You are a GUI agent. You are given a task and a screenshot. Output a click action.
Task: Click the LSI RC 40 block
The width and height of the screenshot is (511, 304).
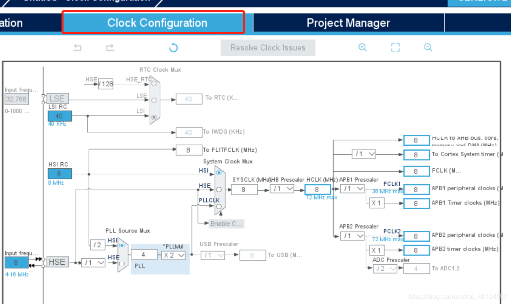tap(60, 116)
